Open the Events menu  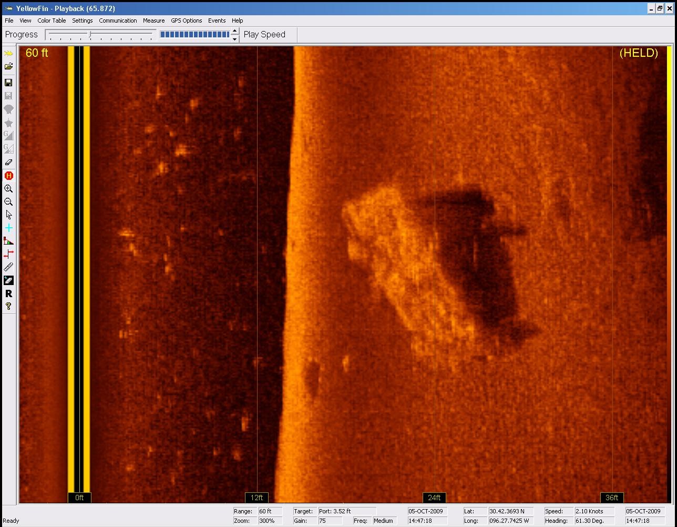point(217,21)
